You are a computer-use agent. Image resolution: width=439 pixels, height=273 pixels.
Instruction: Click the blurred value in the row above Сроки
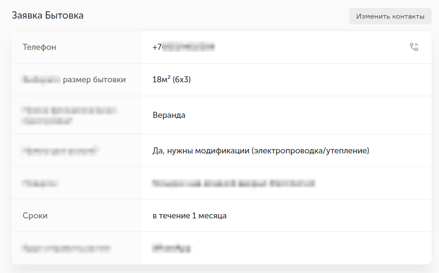[233, 183]
